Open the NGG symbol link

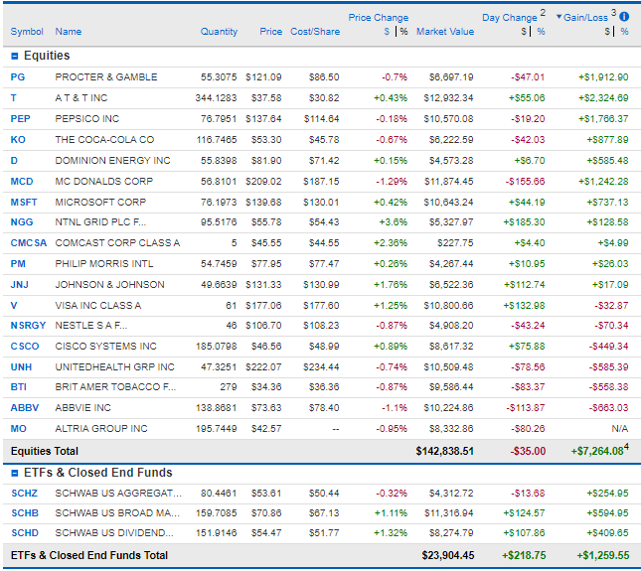pyautogui.click(x=22, y=222)
